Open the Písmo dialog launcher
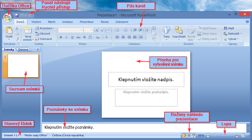 [111, 44]
